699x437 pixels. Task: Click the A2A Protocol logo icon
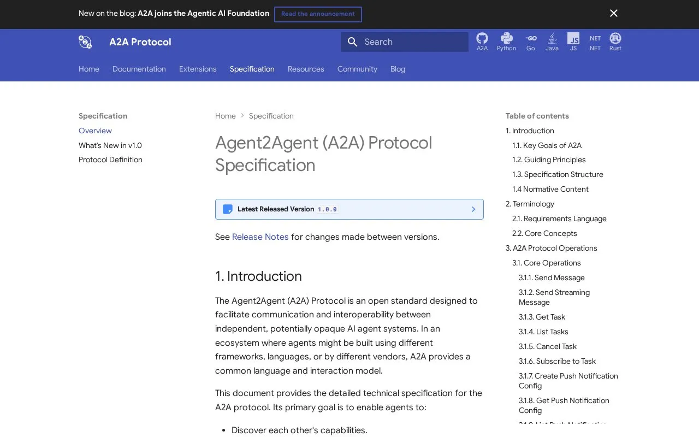pyautogui.click(x=85, y=42)
